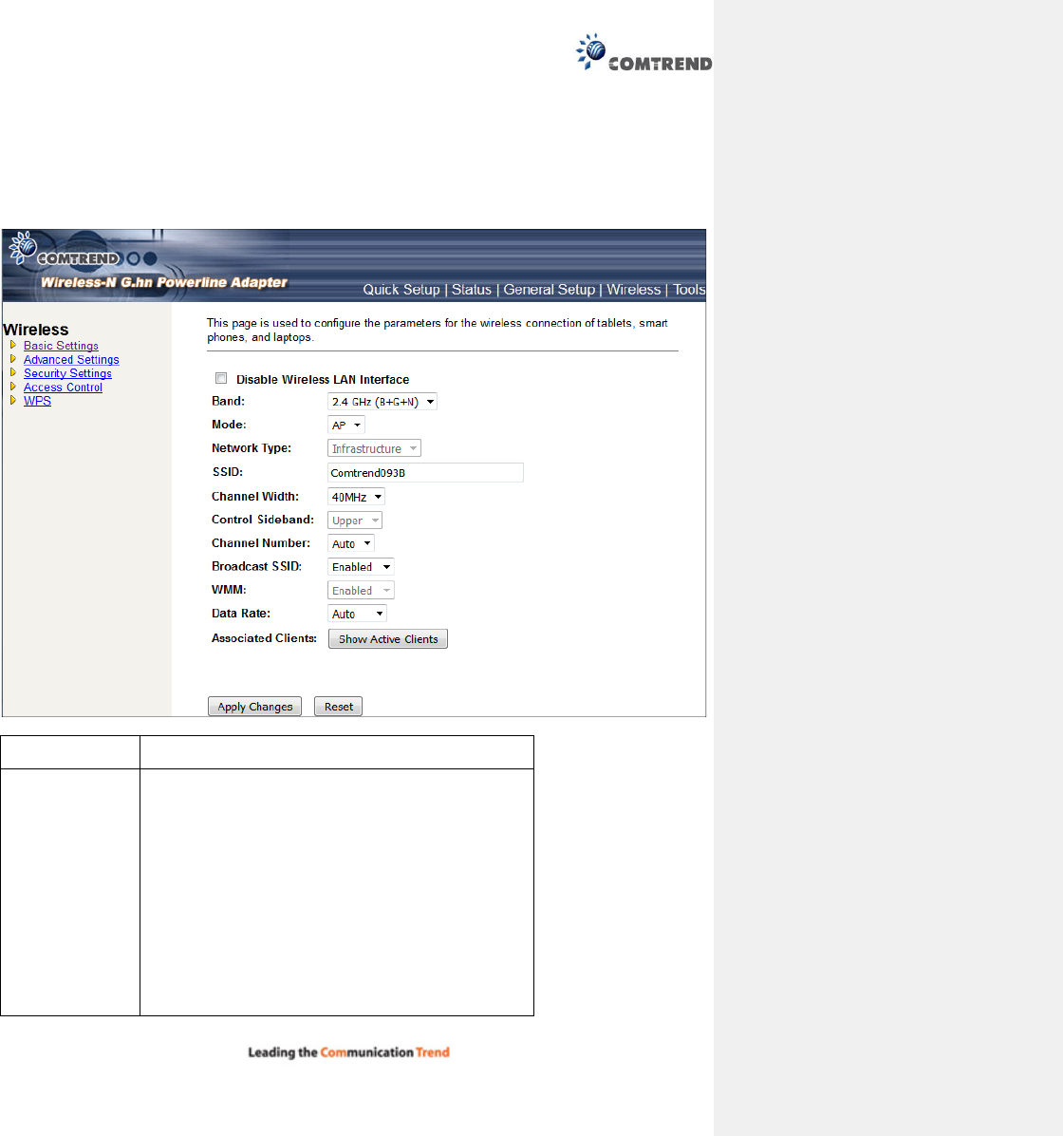This screenshot has width=1063, height=1136.
Task: Click the arrow bullet beside Basic Settings
Action: 13,345
